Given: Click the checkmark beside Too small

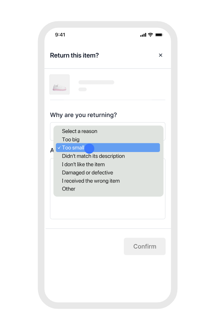Looking at the screenshot, I should point(59,148).
